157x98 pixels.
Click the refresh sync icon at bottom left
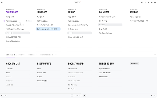tap(6, 96)
